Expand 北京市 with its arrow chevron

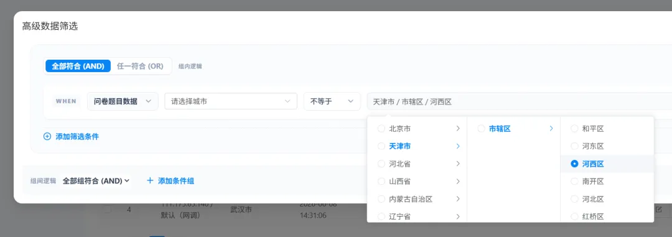(458, 129)
